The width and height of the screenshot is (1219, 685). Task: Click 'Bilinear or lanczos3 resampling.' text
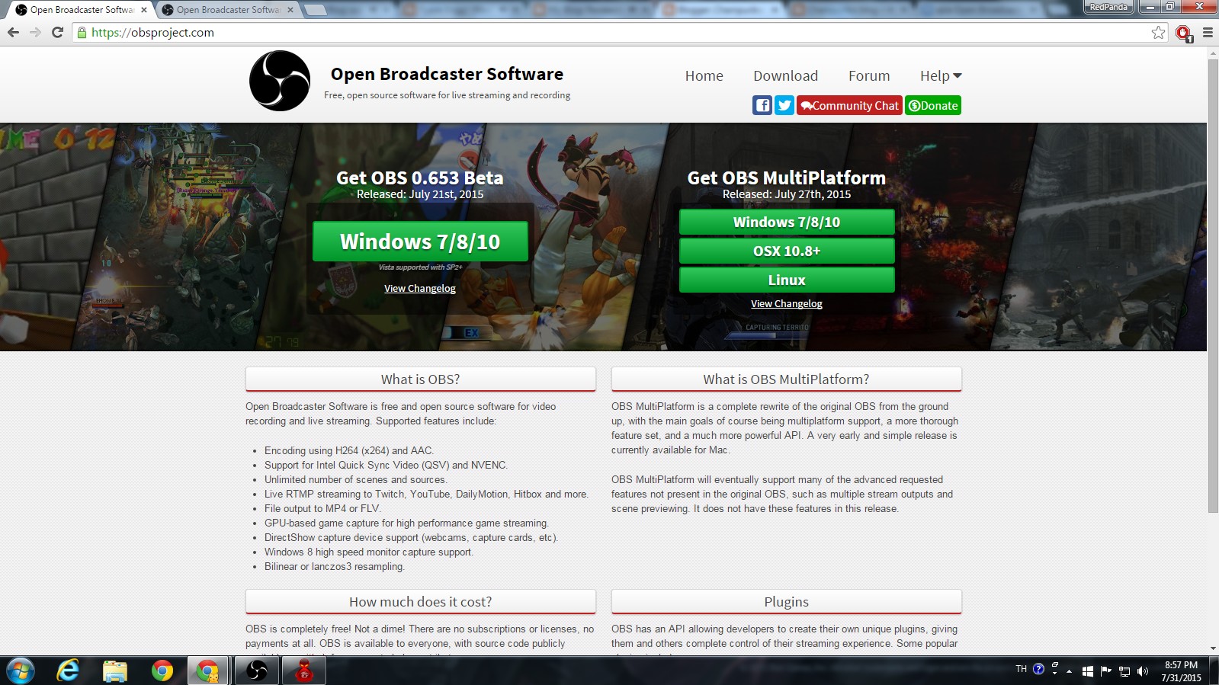pos(335,566)
